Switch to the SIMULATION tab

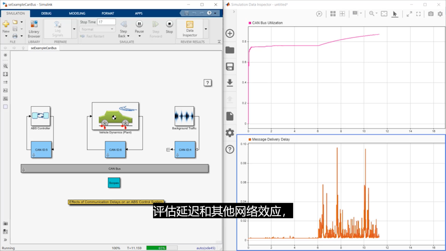point(15,13)
